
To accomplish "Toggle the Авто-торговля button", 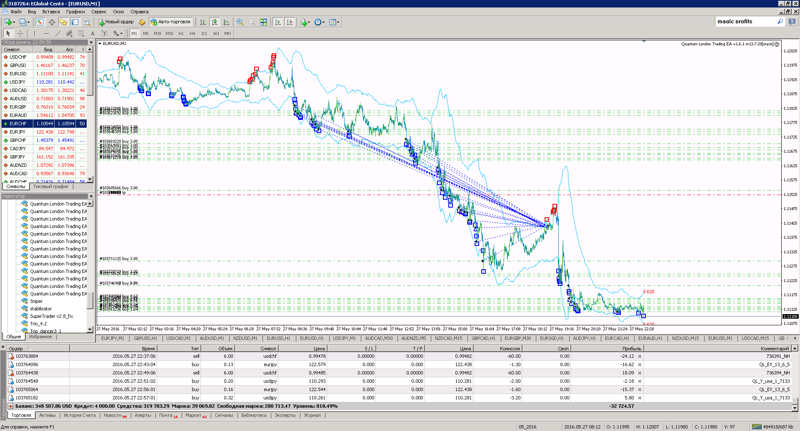I will pyautogui.click(x=170, y=22).
